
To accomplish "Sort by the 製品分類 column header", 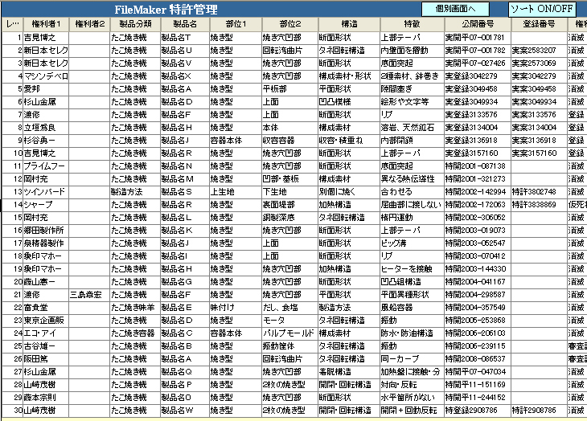I will [135, 24].
